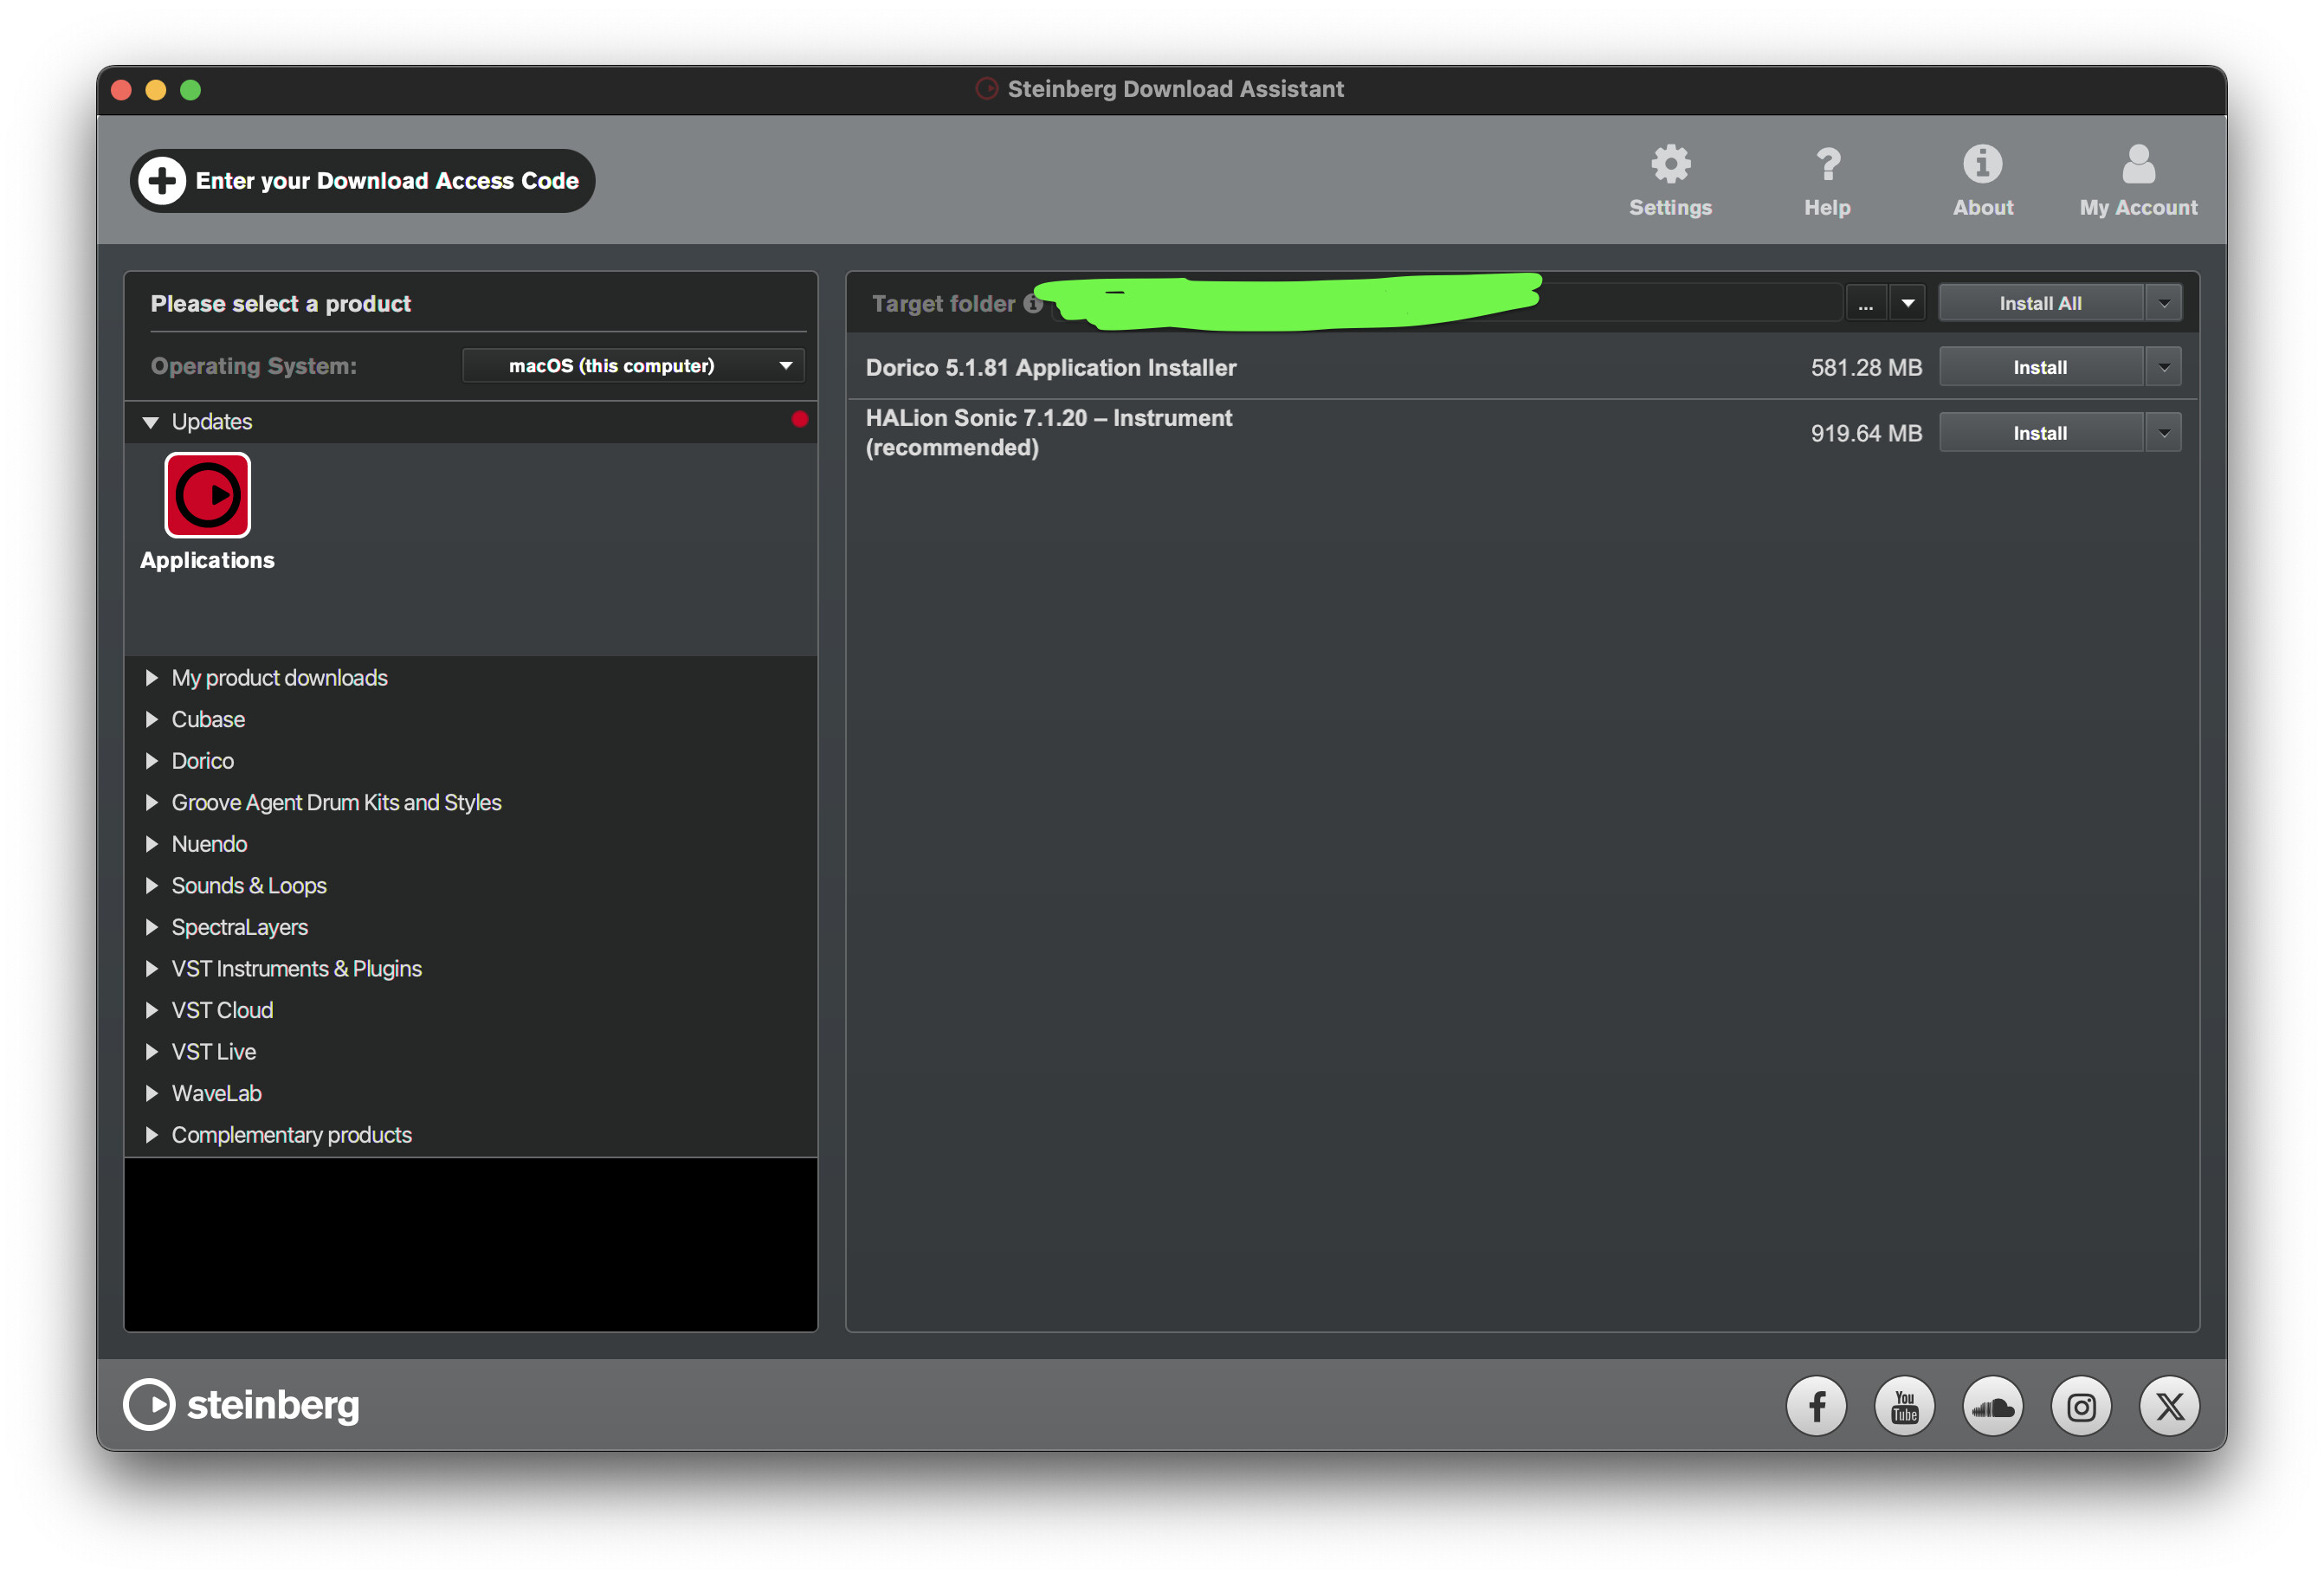Open the SoundCloud social icon
2324x1579 pixels.
pos(1992,1406)
